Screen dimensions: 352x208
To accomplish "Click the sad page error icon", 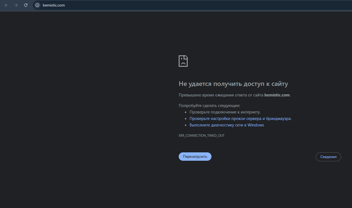I will [183, 61].
